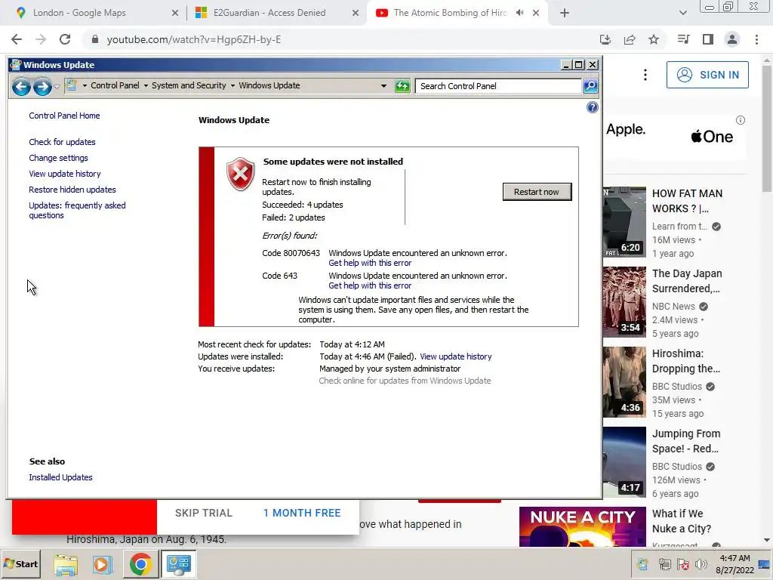
Task: Toggle Chrome side panel
Action: (708, 39)
